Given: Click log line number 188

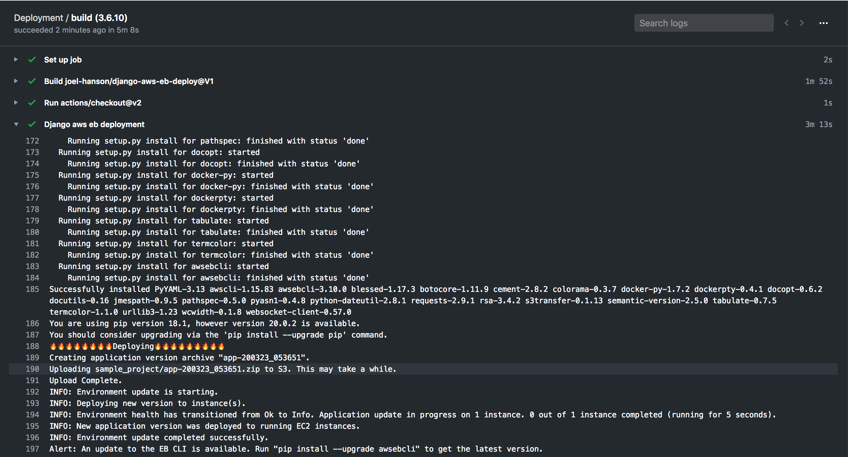Looking at the screenshot, I should (x=32, y=346).
